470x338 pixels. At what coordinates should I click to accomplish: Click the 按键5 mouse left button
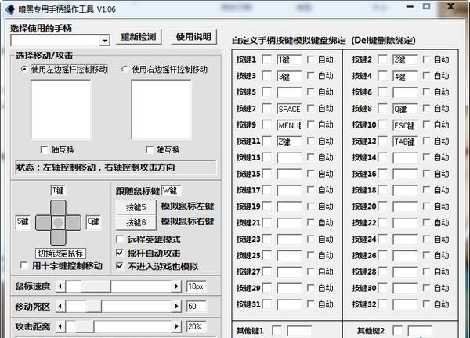coord(136,207)
